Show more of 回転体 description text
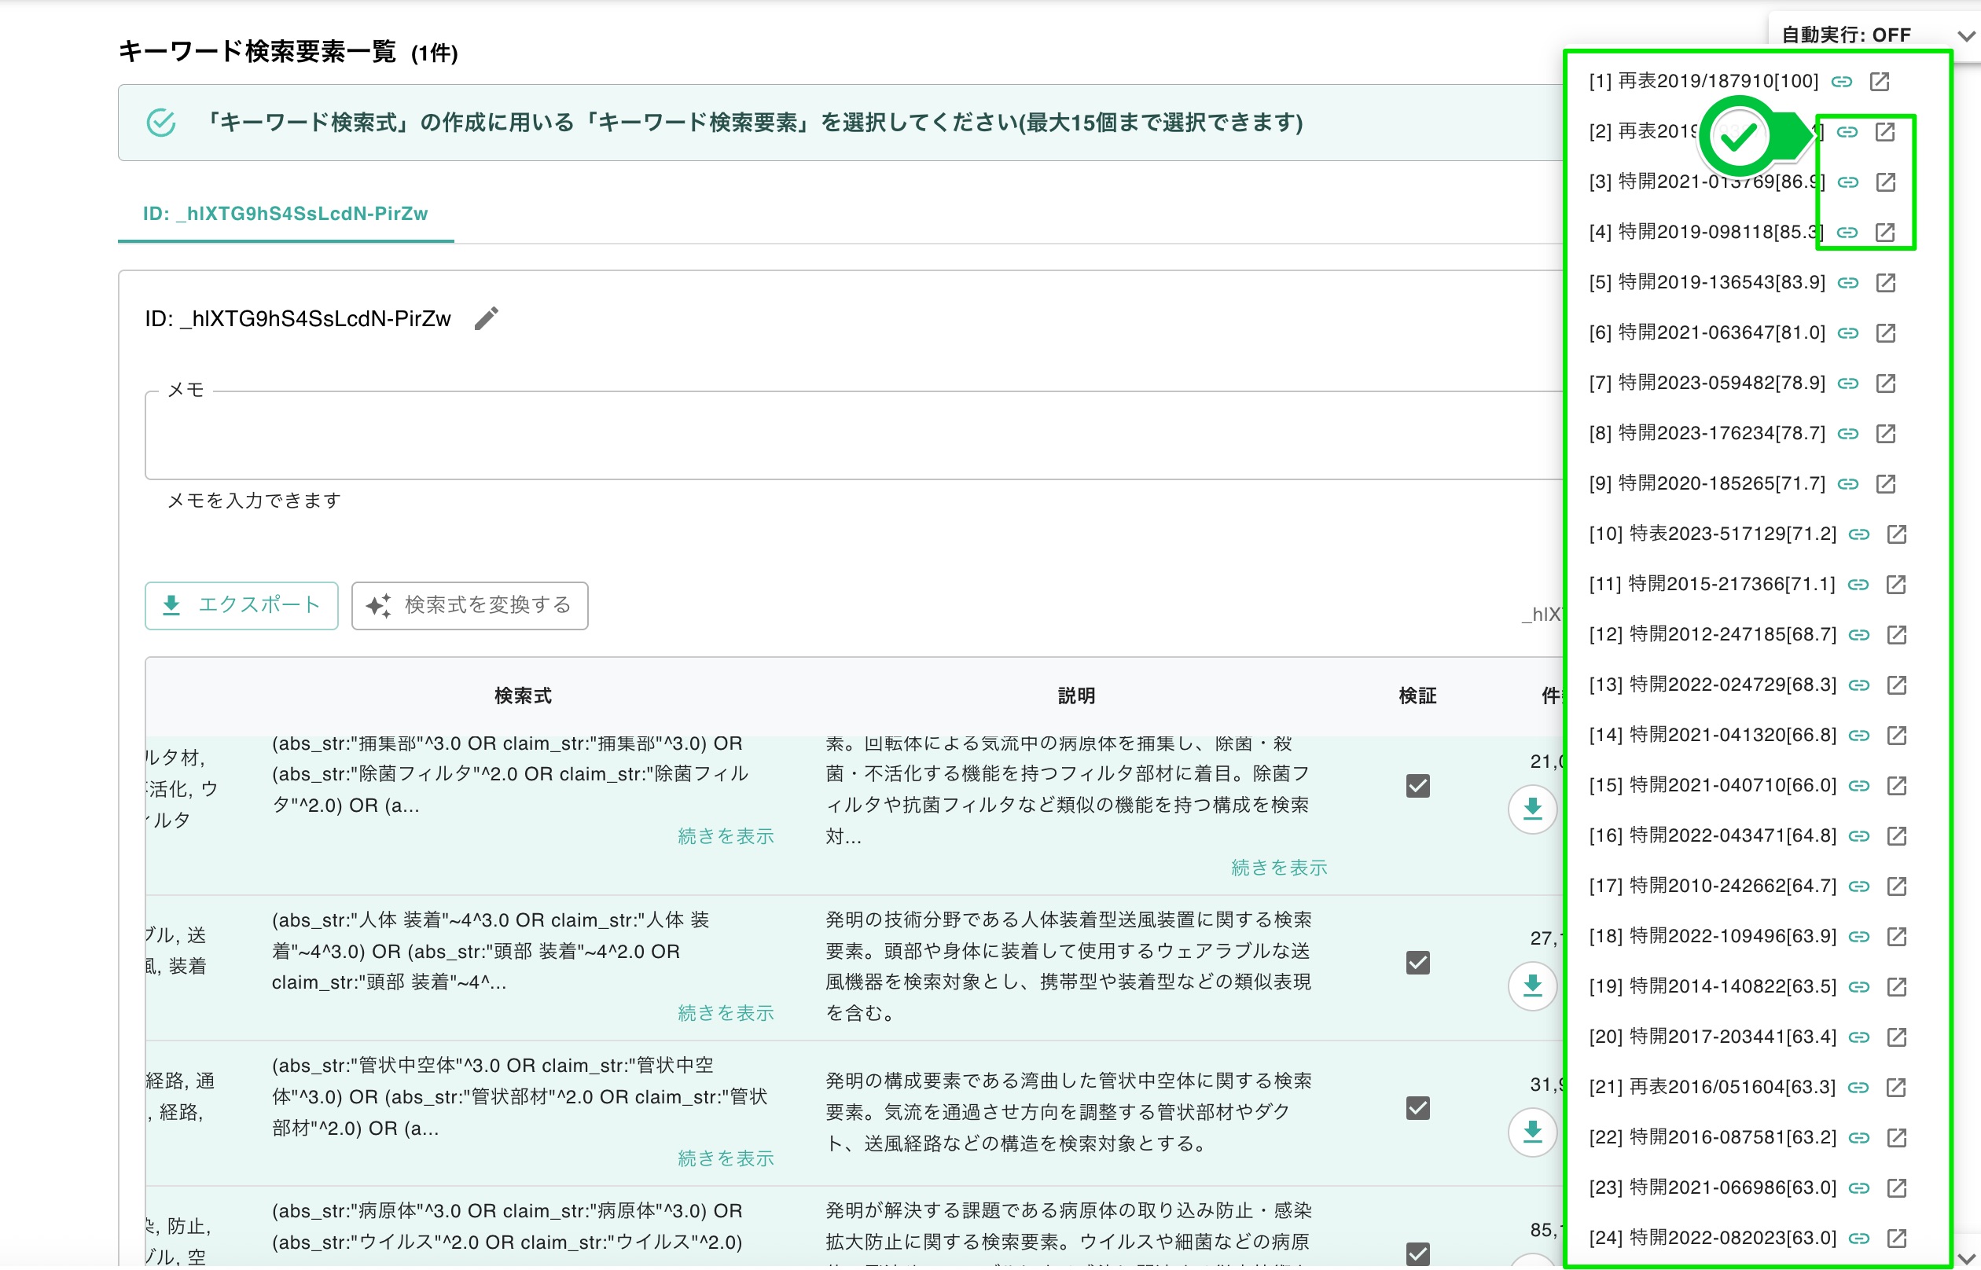1981x1270 pixels. tap(1279, 868)
